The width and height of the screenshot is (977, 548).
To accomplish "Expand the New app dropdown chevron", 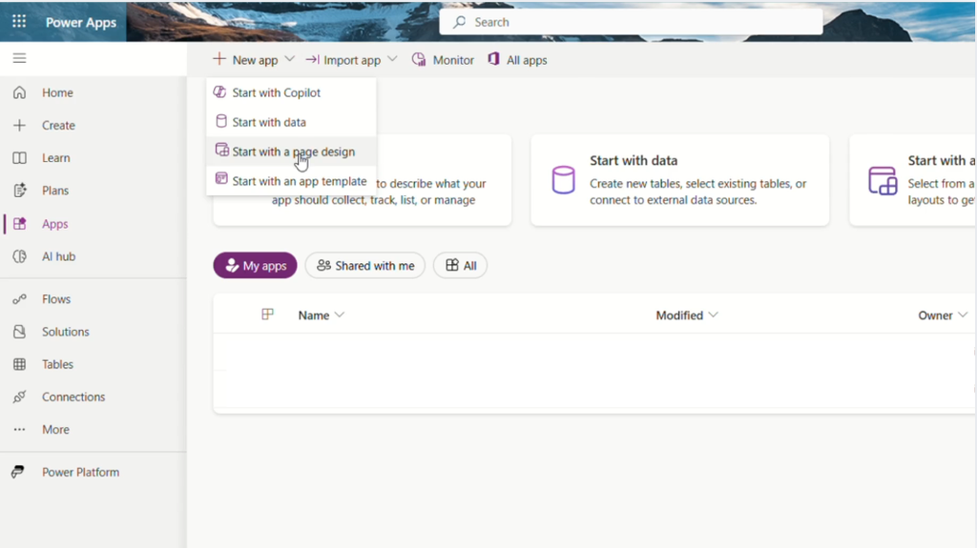I will [290, 59].
